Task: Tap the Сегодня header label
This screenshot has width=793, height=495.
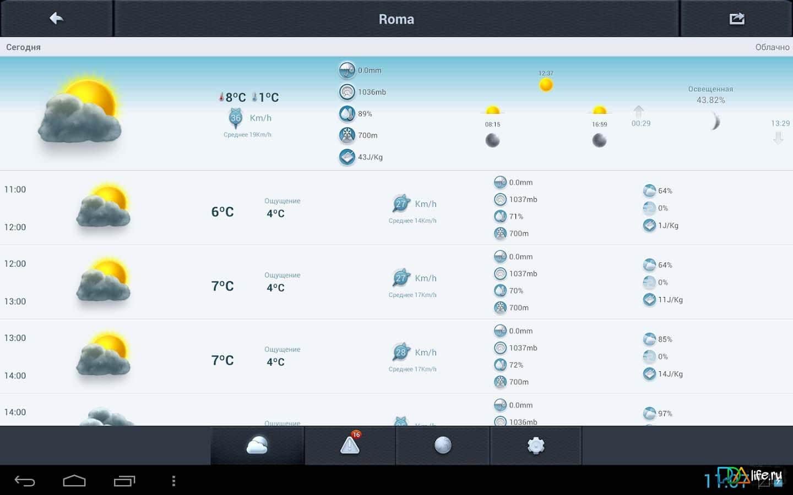Action: coord(23,47)
